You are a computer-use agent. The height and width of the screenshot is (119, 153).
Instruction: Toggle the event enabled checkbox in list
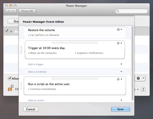pos(6,31)
